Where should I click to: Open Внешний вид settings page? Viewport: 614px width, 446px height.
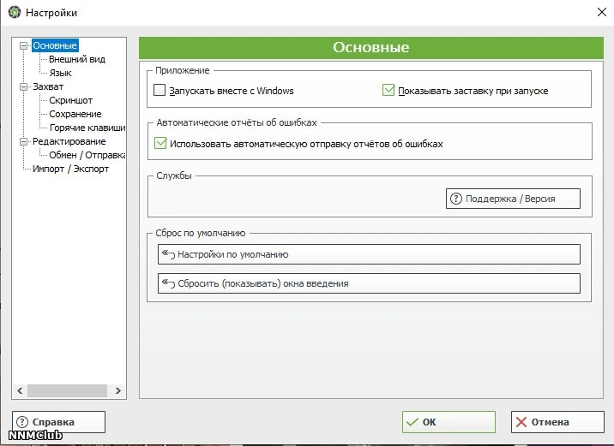click(x=77, y=59)
